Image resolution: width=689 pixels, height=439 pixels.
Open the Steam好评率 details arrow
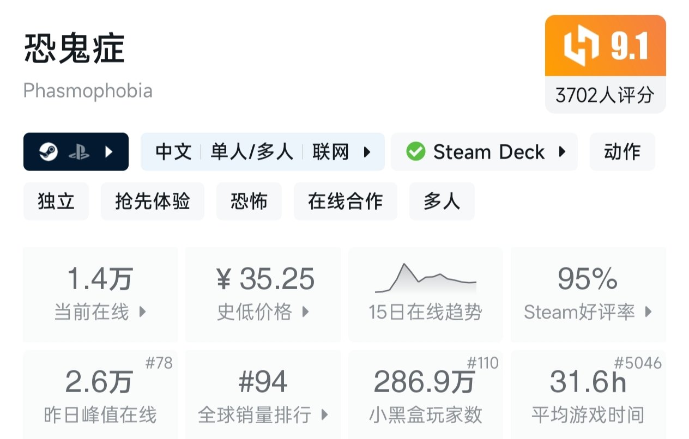click(648, 312)
